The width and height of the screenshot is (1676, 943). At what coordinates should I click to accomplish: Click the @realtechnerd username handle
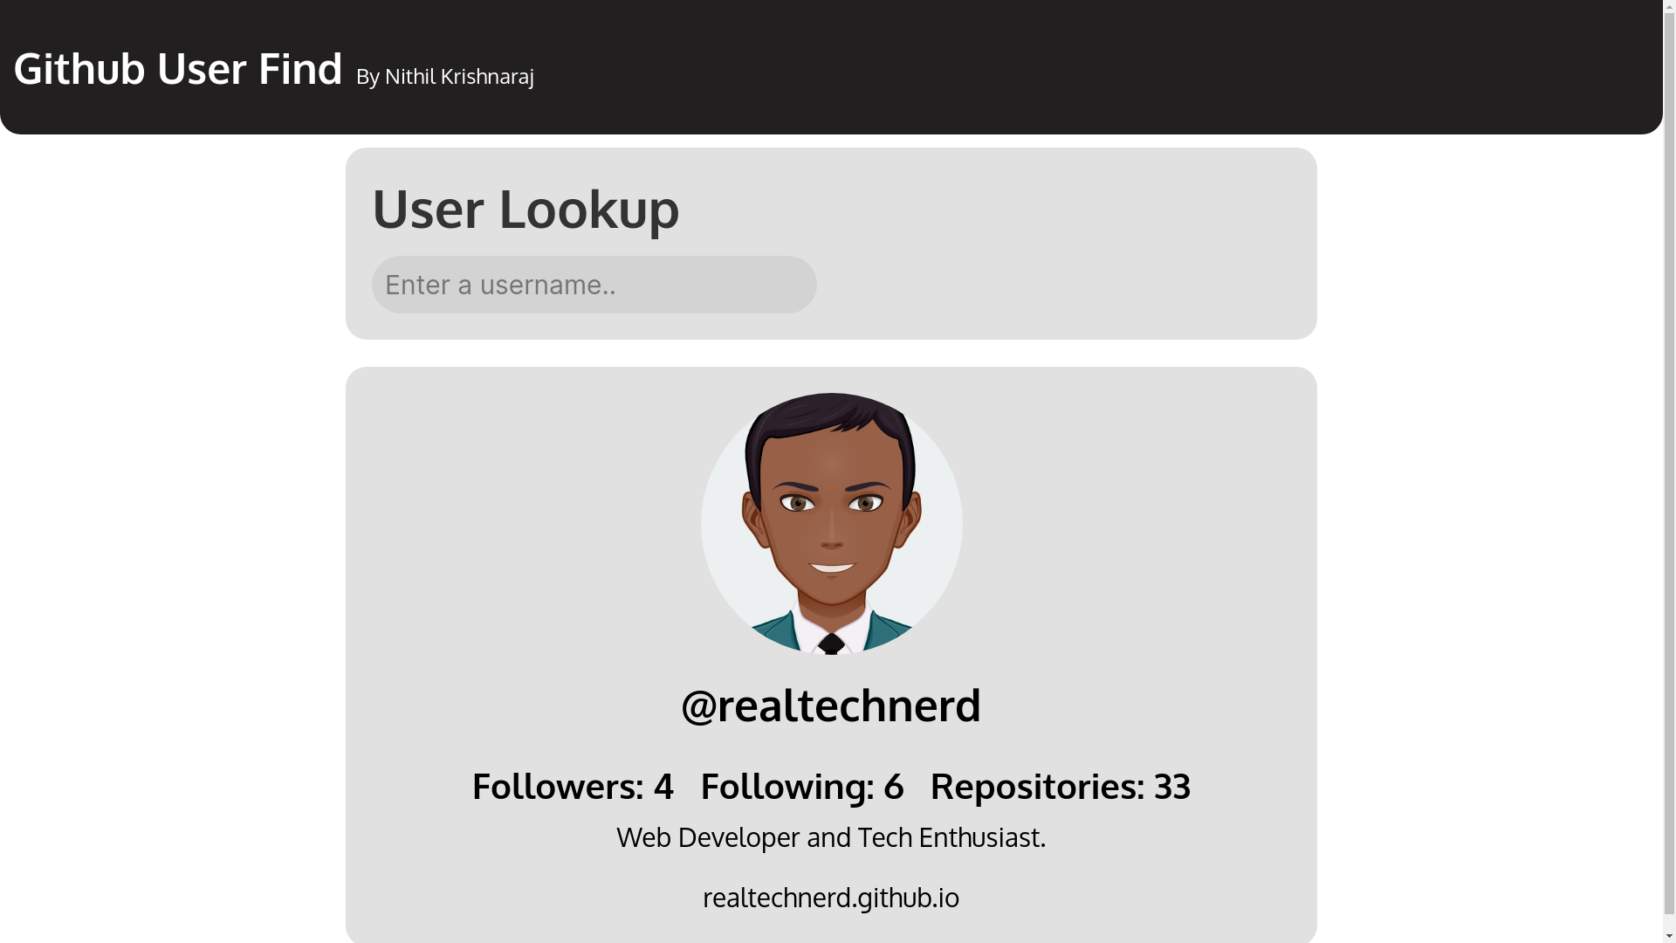coord(830,705)
